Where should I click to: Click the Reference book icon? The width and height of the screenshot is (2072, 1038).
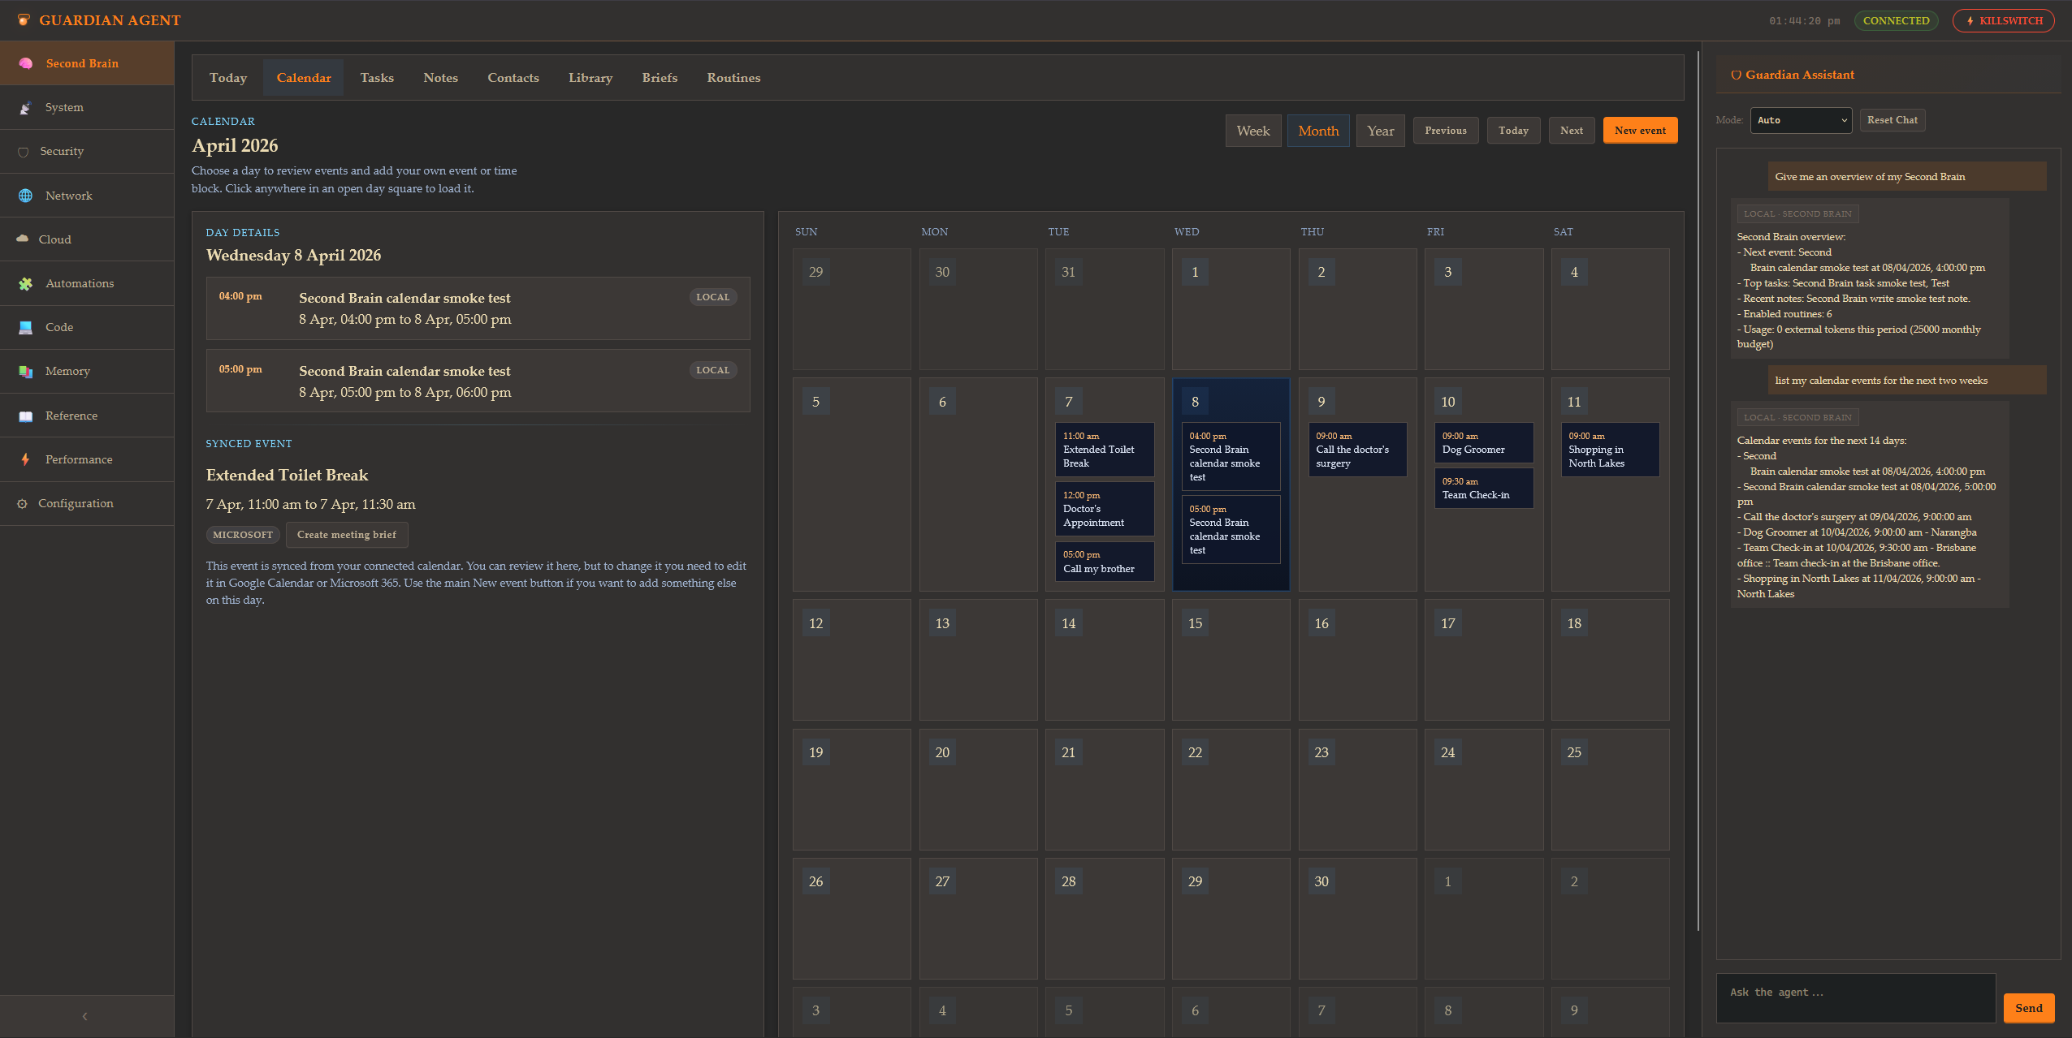[26, 416]
